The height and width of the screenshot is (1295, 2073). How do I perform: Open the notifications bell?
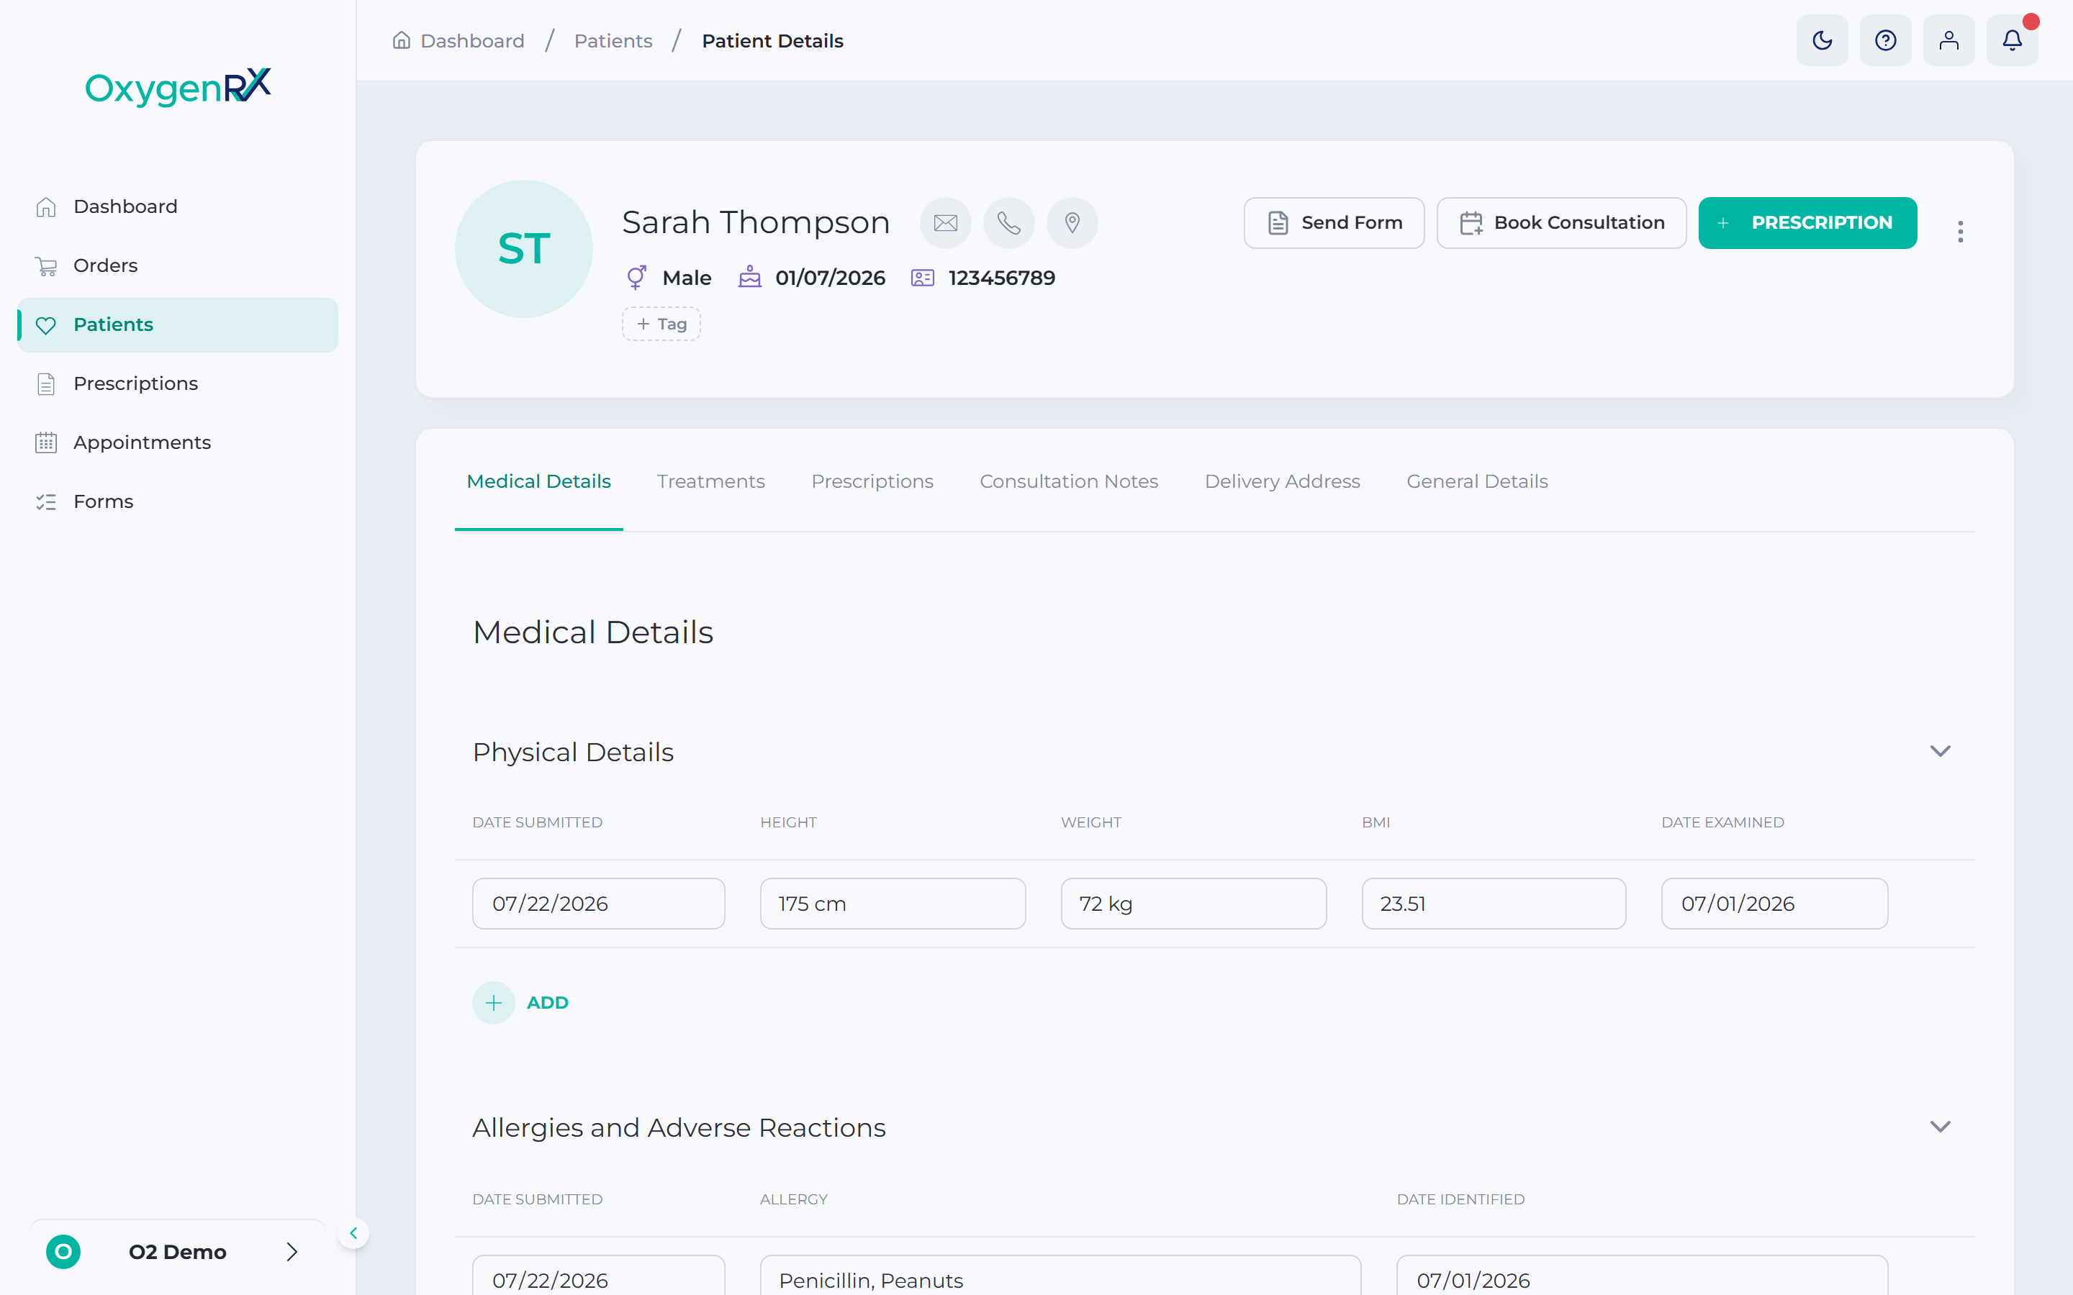point(2013,40)
